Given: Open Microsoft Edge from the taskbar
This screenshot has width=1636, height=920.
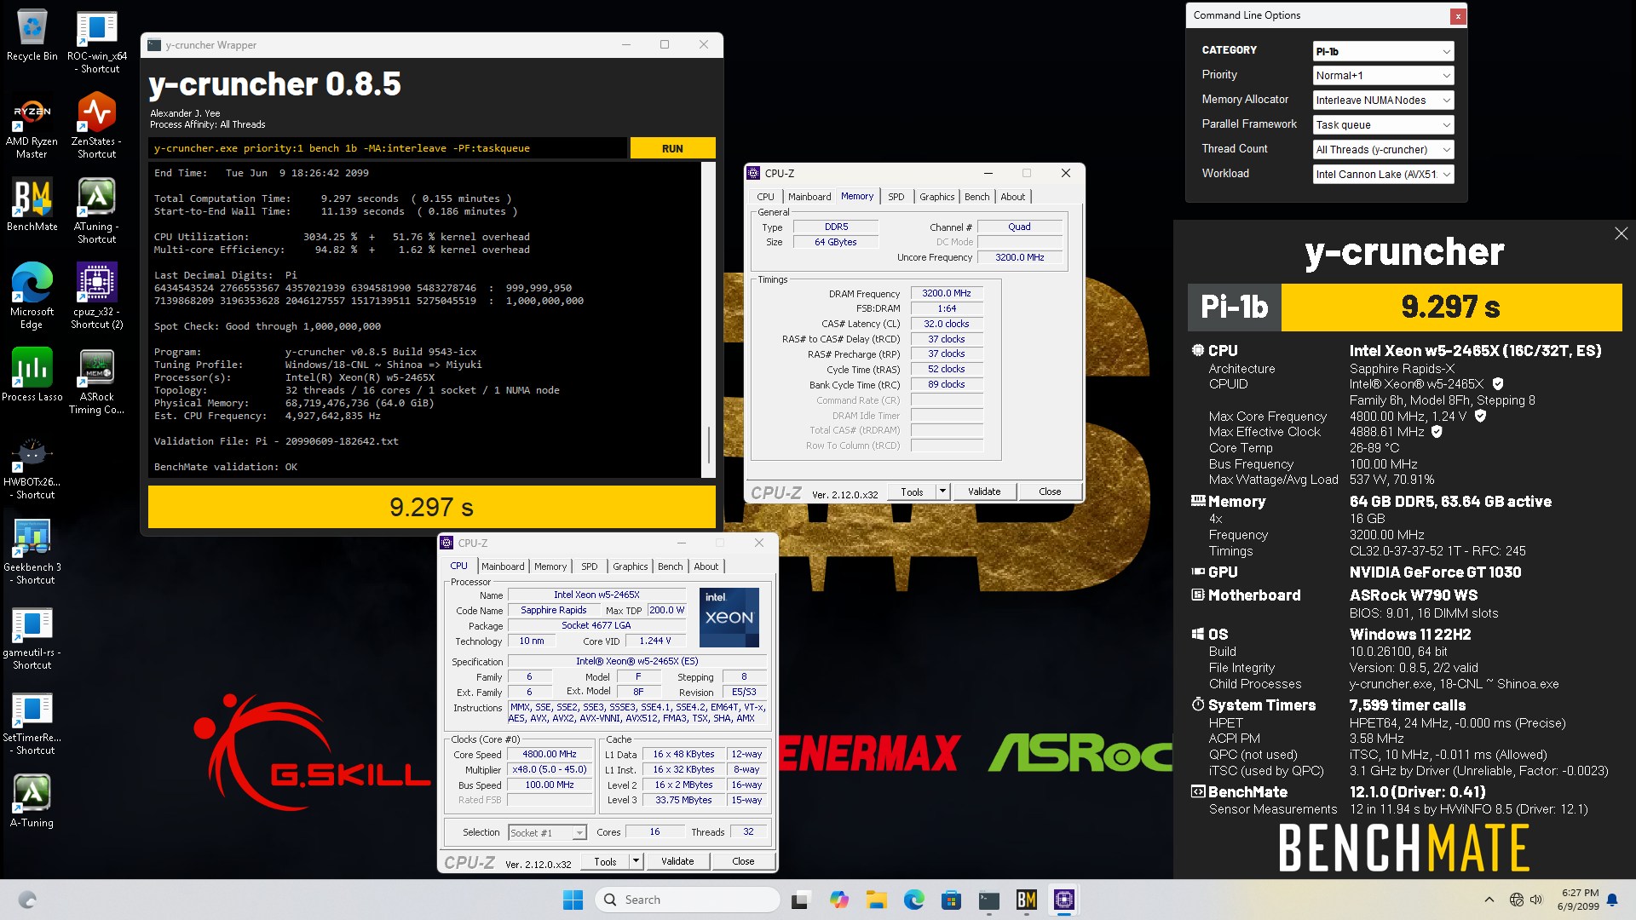Looking at the screenshot, I should (914, 900).
